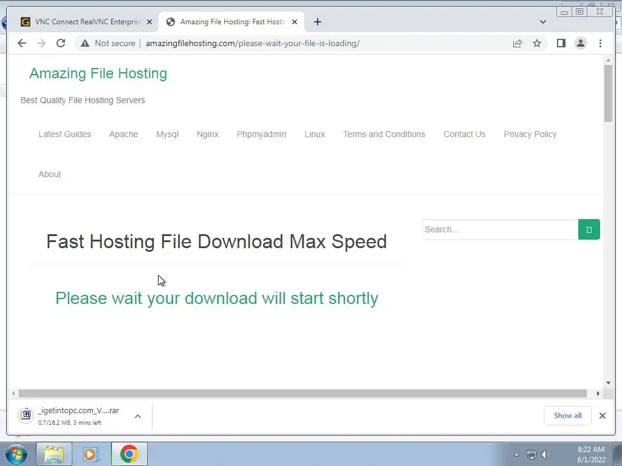622x466 pixels.
Task: Open Windows Explorer from taskbar
Action: coord(54,454)
